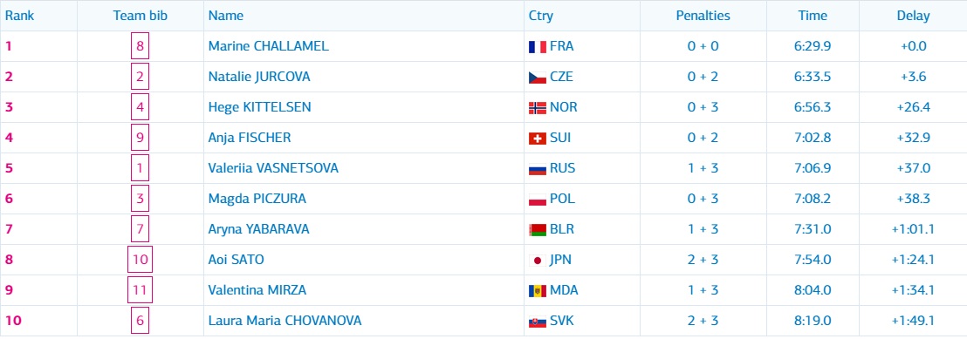Click the French flag icon

(537, 47)
